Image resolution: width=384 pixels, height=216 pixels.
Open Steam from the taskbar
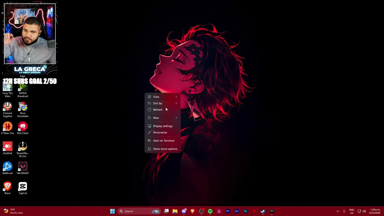pyautogui.click(x=263, y=211)
